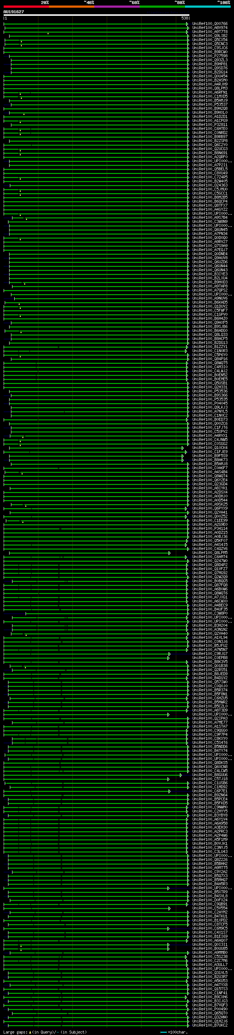Select the UniRef100_P53537 label
Image resolution: width=234 pixels, height=1035 pixels.
(x=210, y=105)
